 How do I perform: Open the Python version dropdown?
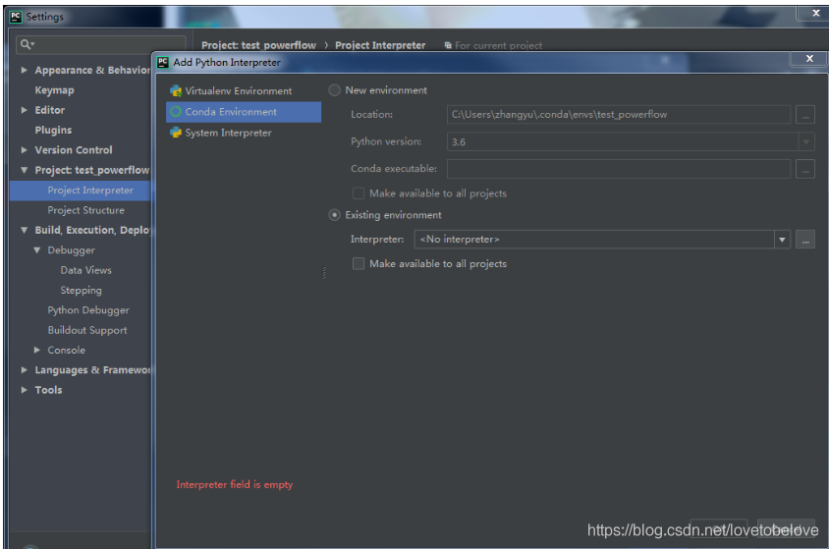[805, 142]
